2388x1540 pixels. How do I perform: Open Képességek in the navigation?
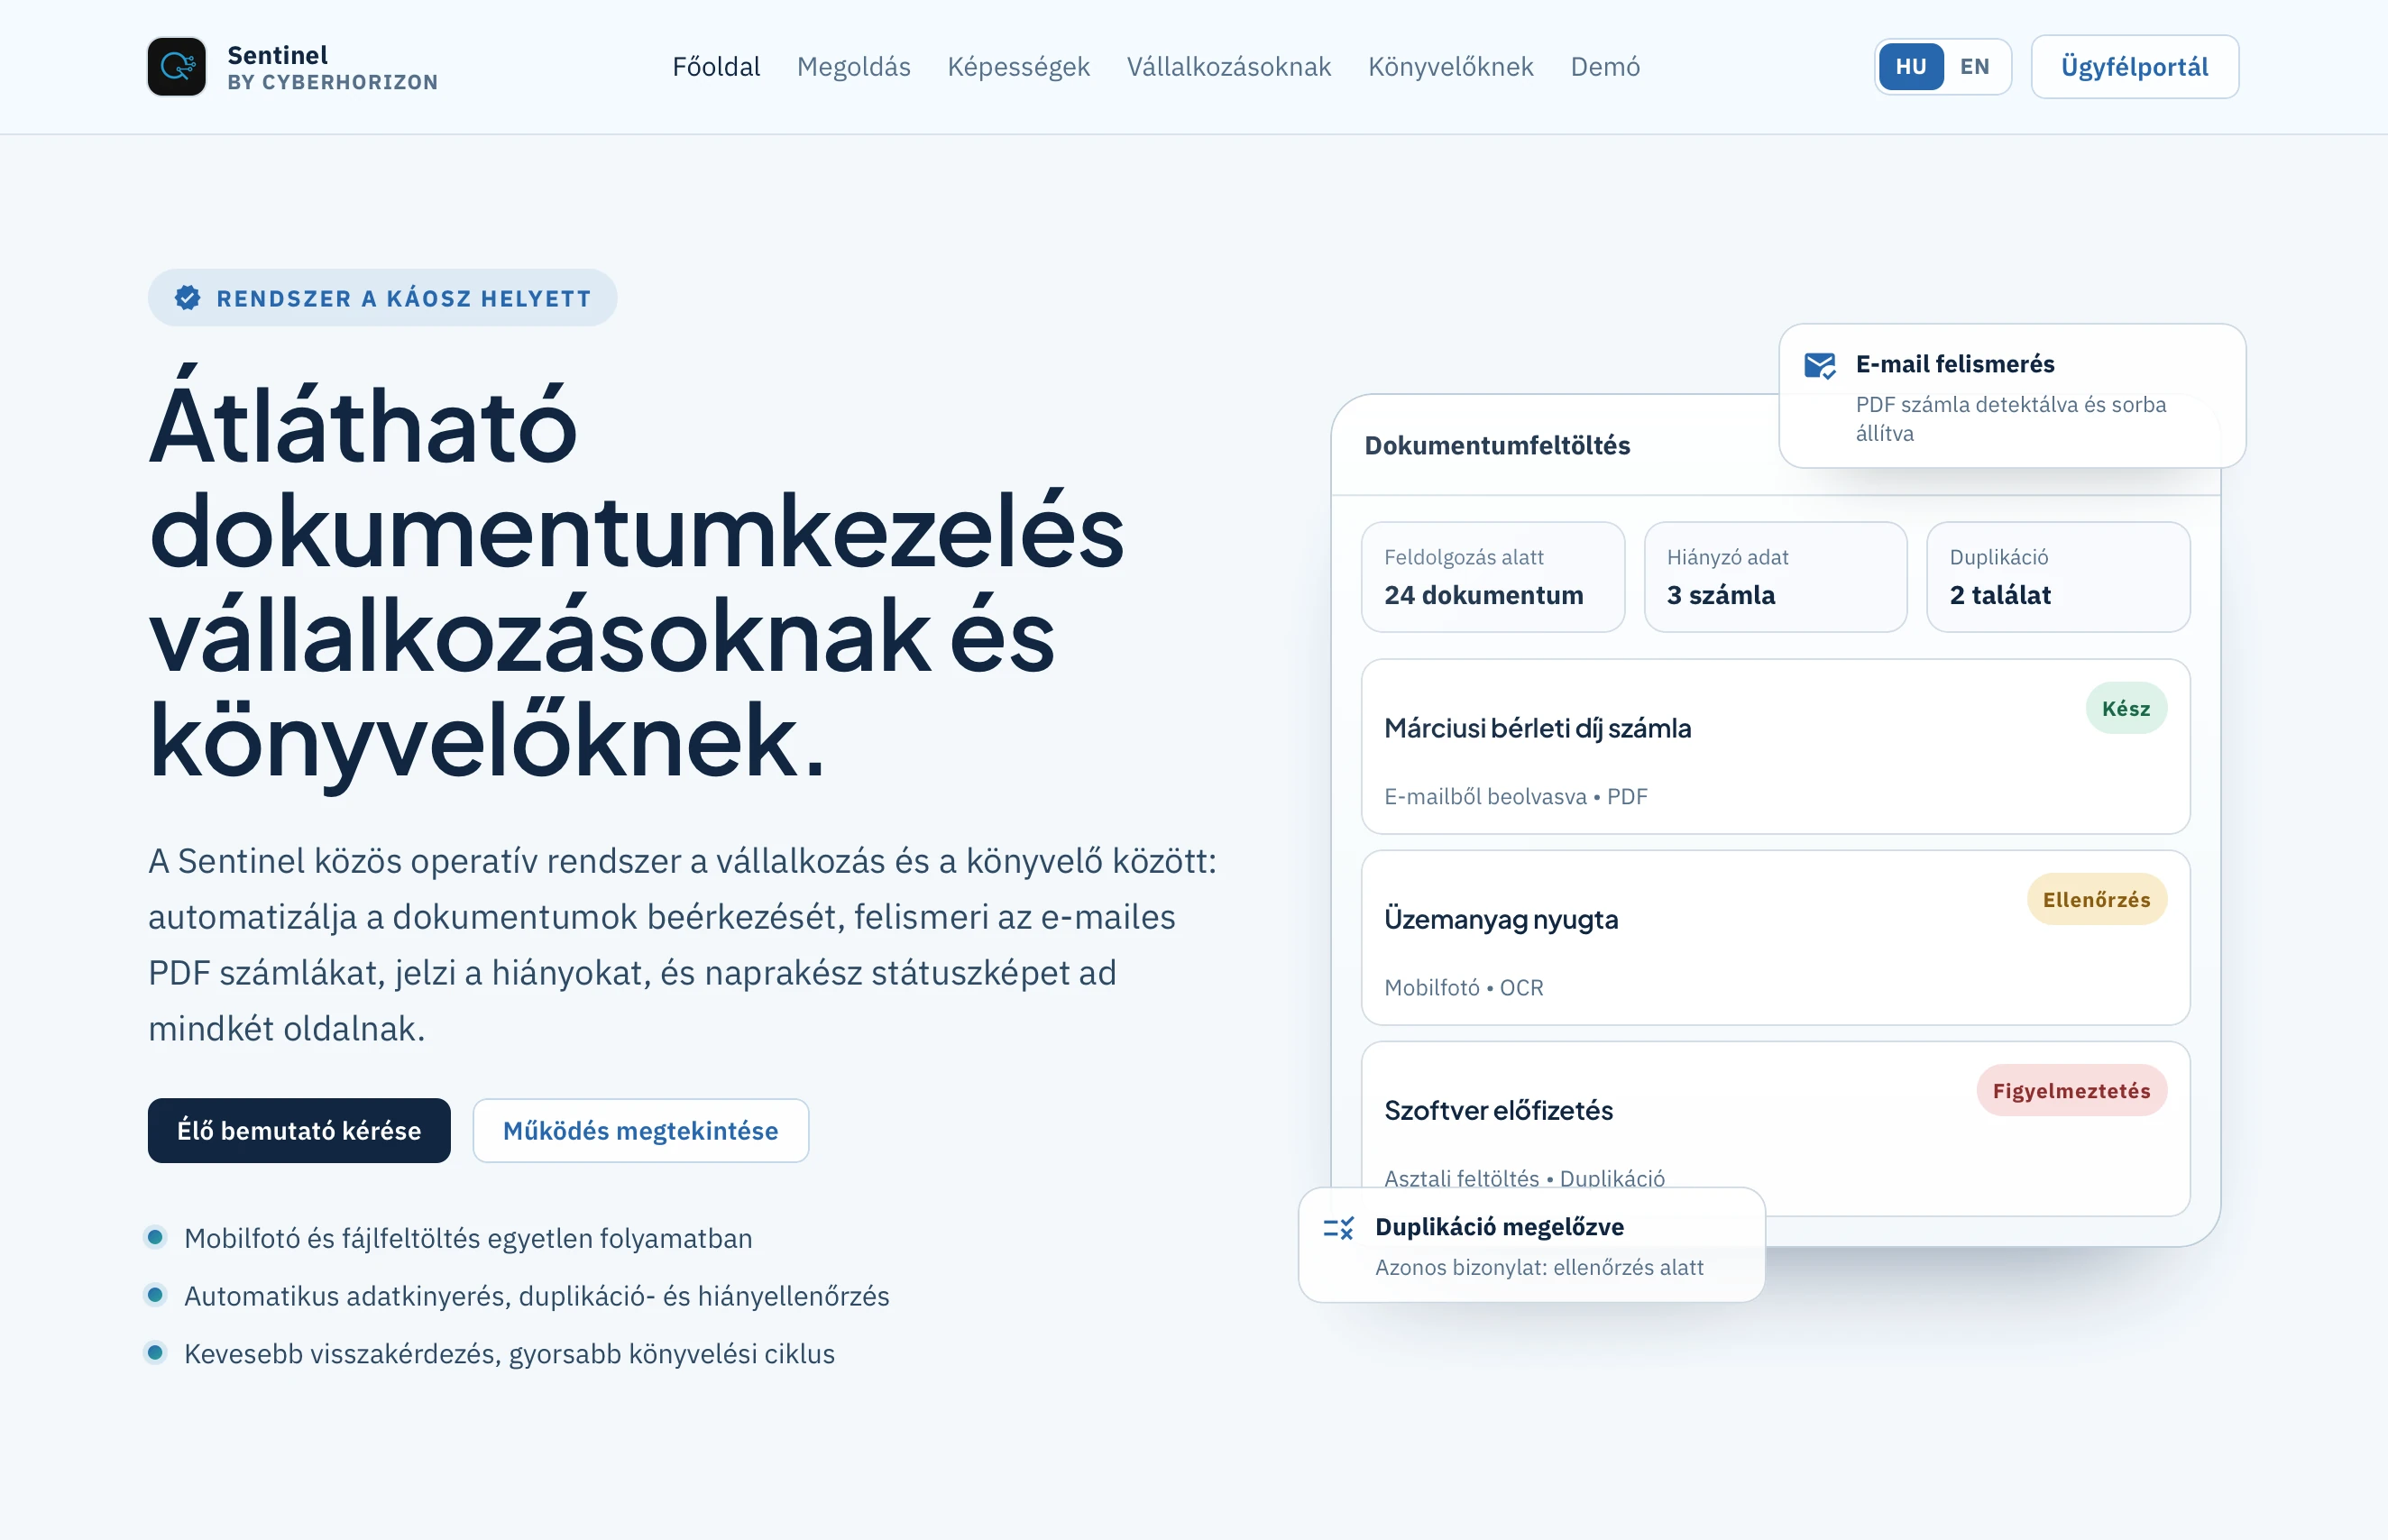(x=1018, y=67)
